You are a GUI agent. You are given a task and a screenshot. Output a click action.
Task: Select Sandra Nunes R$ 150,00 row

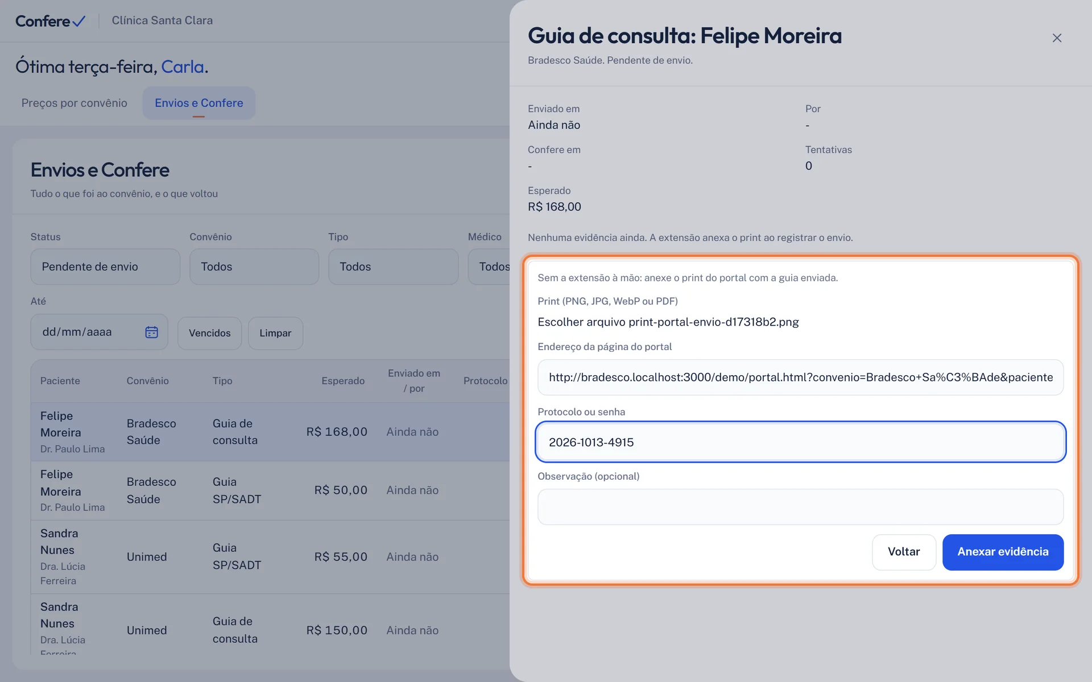click(x=270, y=625)
